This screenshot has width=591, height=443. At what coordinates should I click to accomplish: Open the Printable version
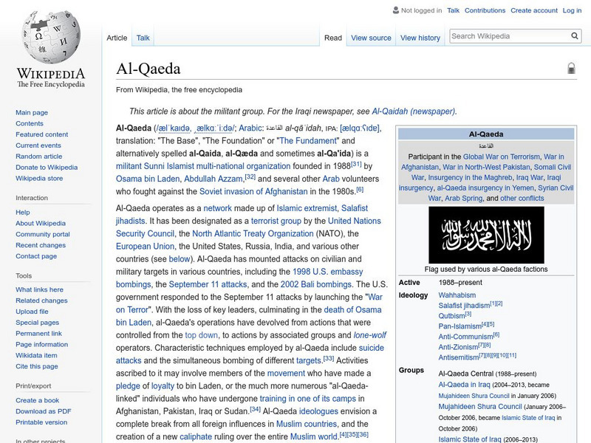coord(41,422)
